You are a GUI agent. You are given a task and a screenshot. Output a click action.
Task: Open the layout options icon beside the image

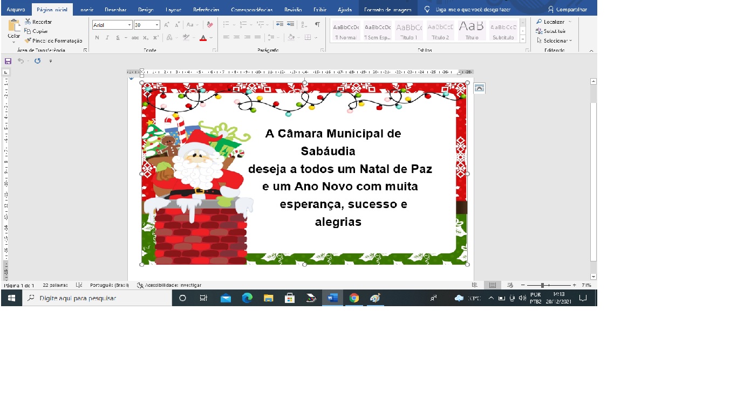pos(479,88)
